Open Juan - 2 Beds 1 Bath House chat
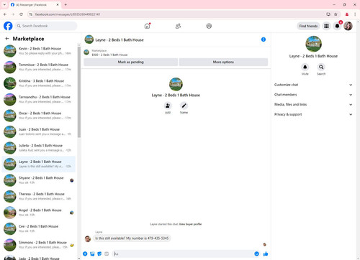This screenshot has height=260, width=360. (x=39, y=131)
